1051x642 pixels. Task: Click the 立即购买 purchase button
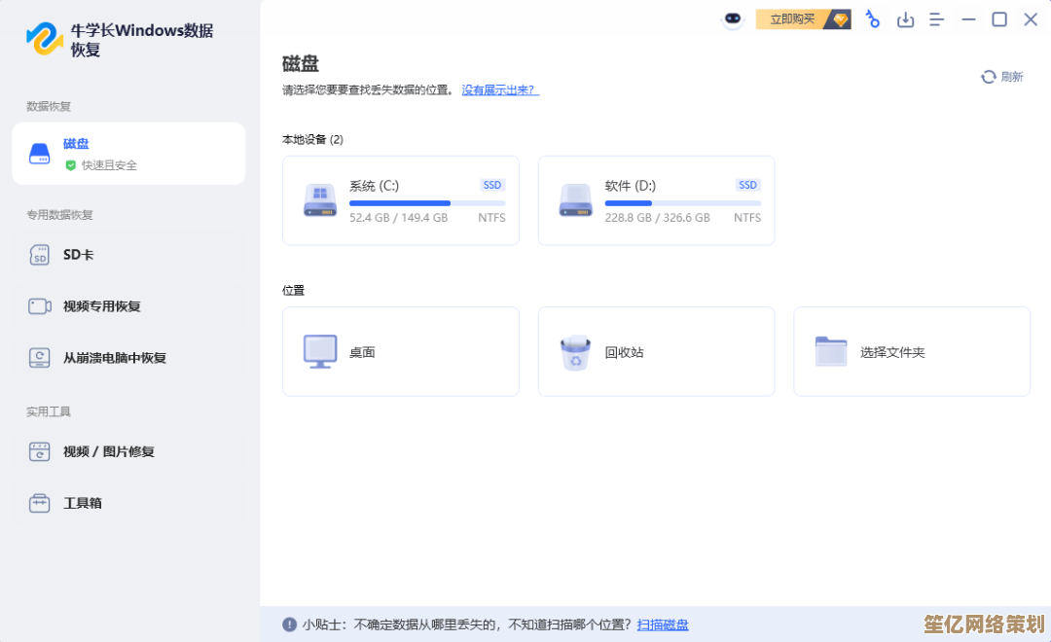click(x=793, y=18)
